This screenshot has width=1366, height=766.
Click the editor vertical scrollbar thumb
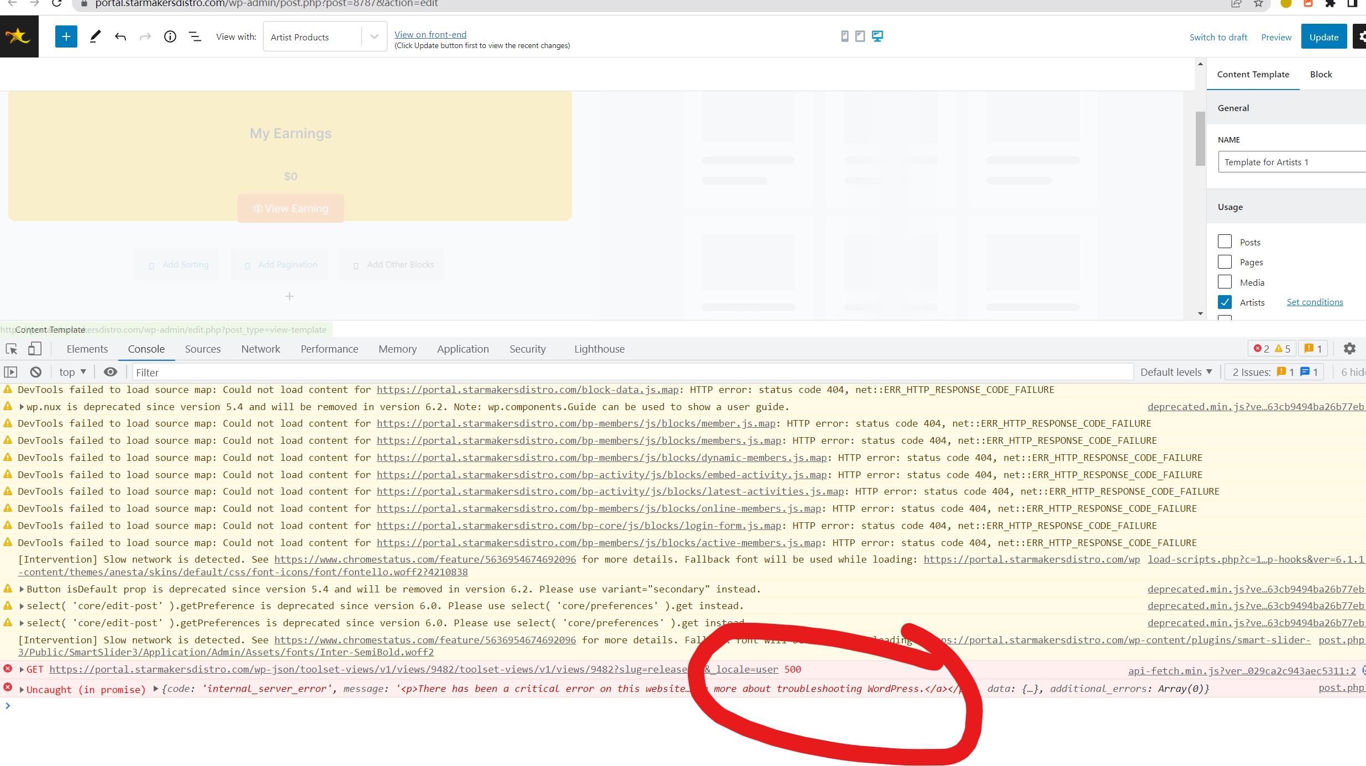point(1200,139)
